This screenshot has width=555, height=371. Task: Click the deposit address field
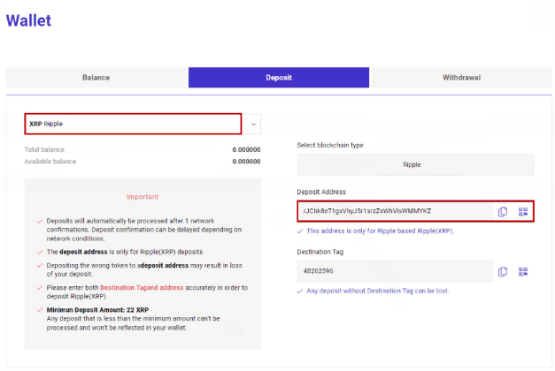coord(395,211)
